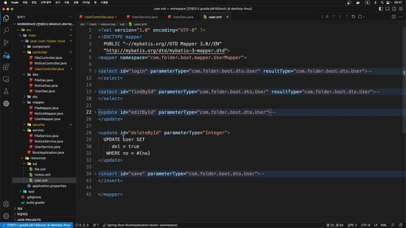This screenshot has width=406, height=228.
Task: Expand folded select login block
Action: click(95, 71)
